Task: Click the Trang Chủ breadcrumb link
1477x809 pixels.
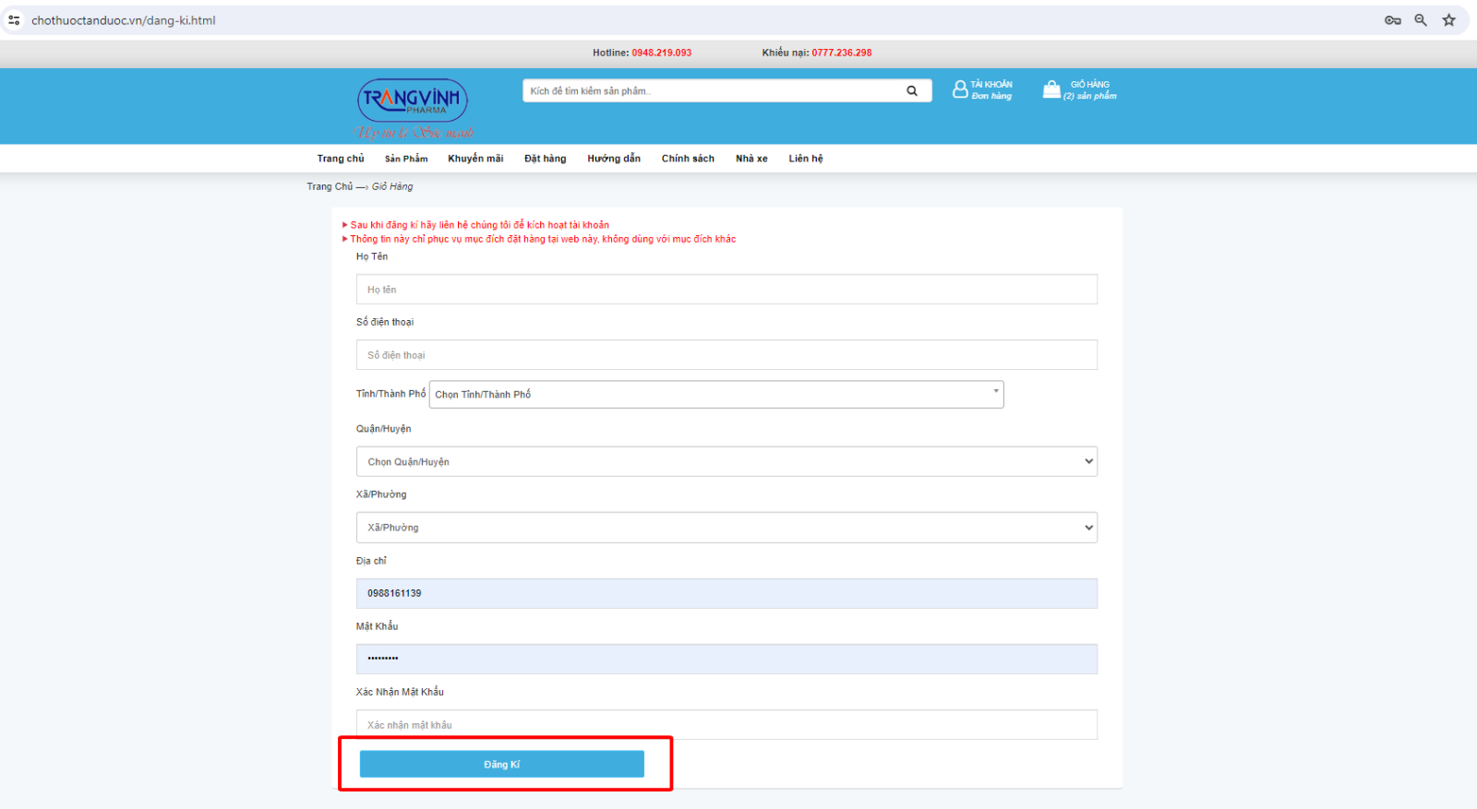Action: pyautogui.click(x=330, y=186)
